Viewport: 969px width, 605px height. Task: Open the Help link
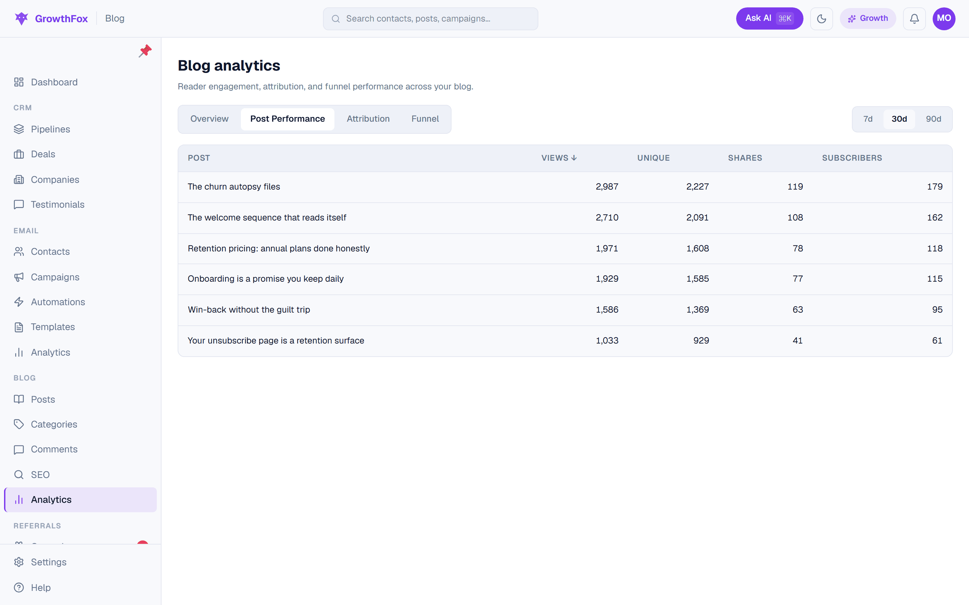pyautogui.click(x=80, y=588)
